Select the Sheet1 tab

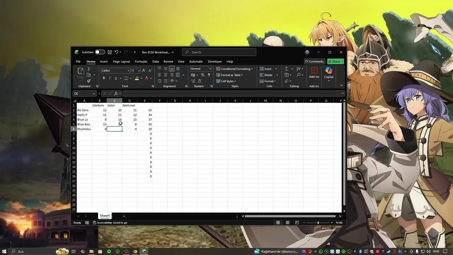(x=105, y=216)
